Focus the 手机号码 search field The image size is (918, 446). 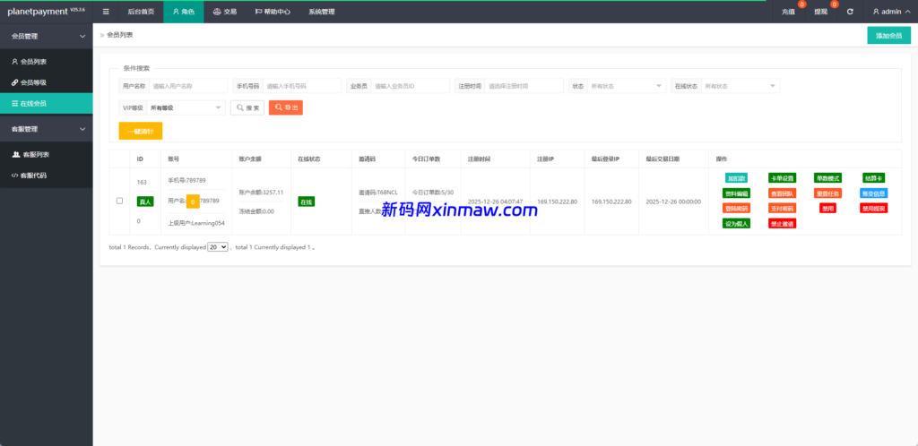click(302, 86)
